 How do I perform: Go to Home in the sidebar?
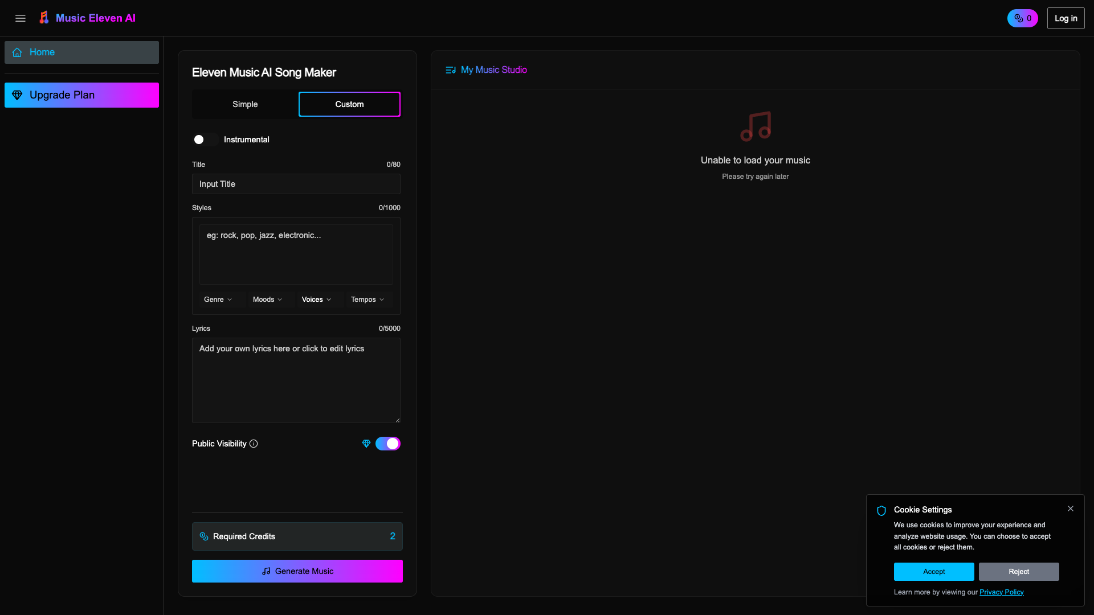81,52
